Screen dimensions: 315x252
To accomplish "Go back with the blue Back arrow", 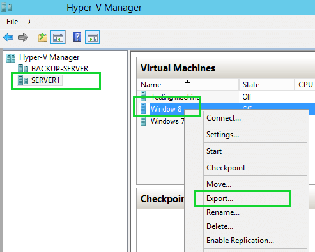I will tap(8, 38).
